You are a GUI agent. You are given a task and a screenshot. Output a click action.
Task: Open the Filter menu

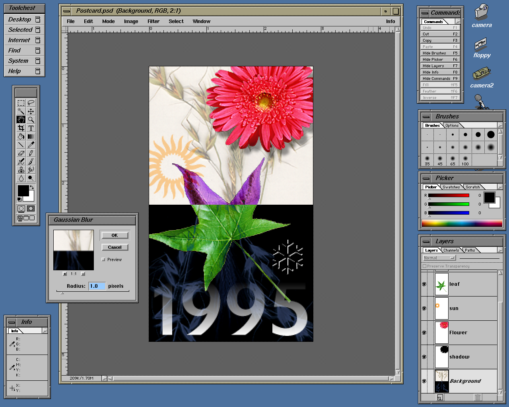153,21
